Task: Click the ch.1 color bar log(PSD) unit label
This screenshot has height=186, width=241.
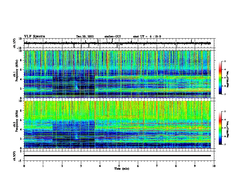Action: click(228, 79)
